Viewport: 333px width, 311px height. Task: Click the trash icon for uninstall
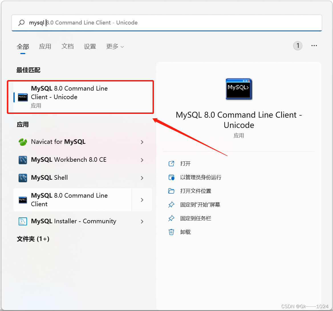(x=171, y=232)
